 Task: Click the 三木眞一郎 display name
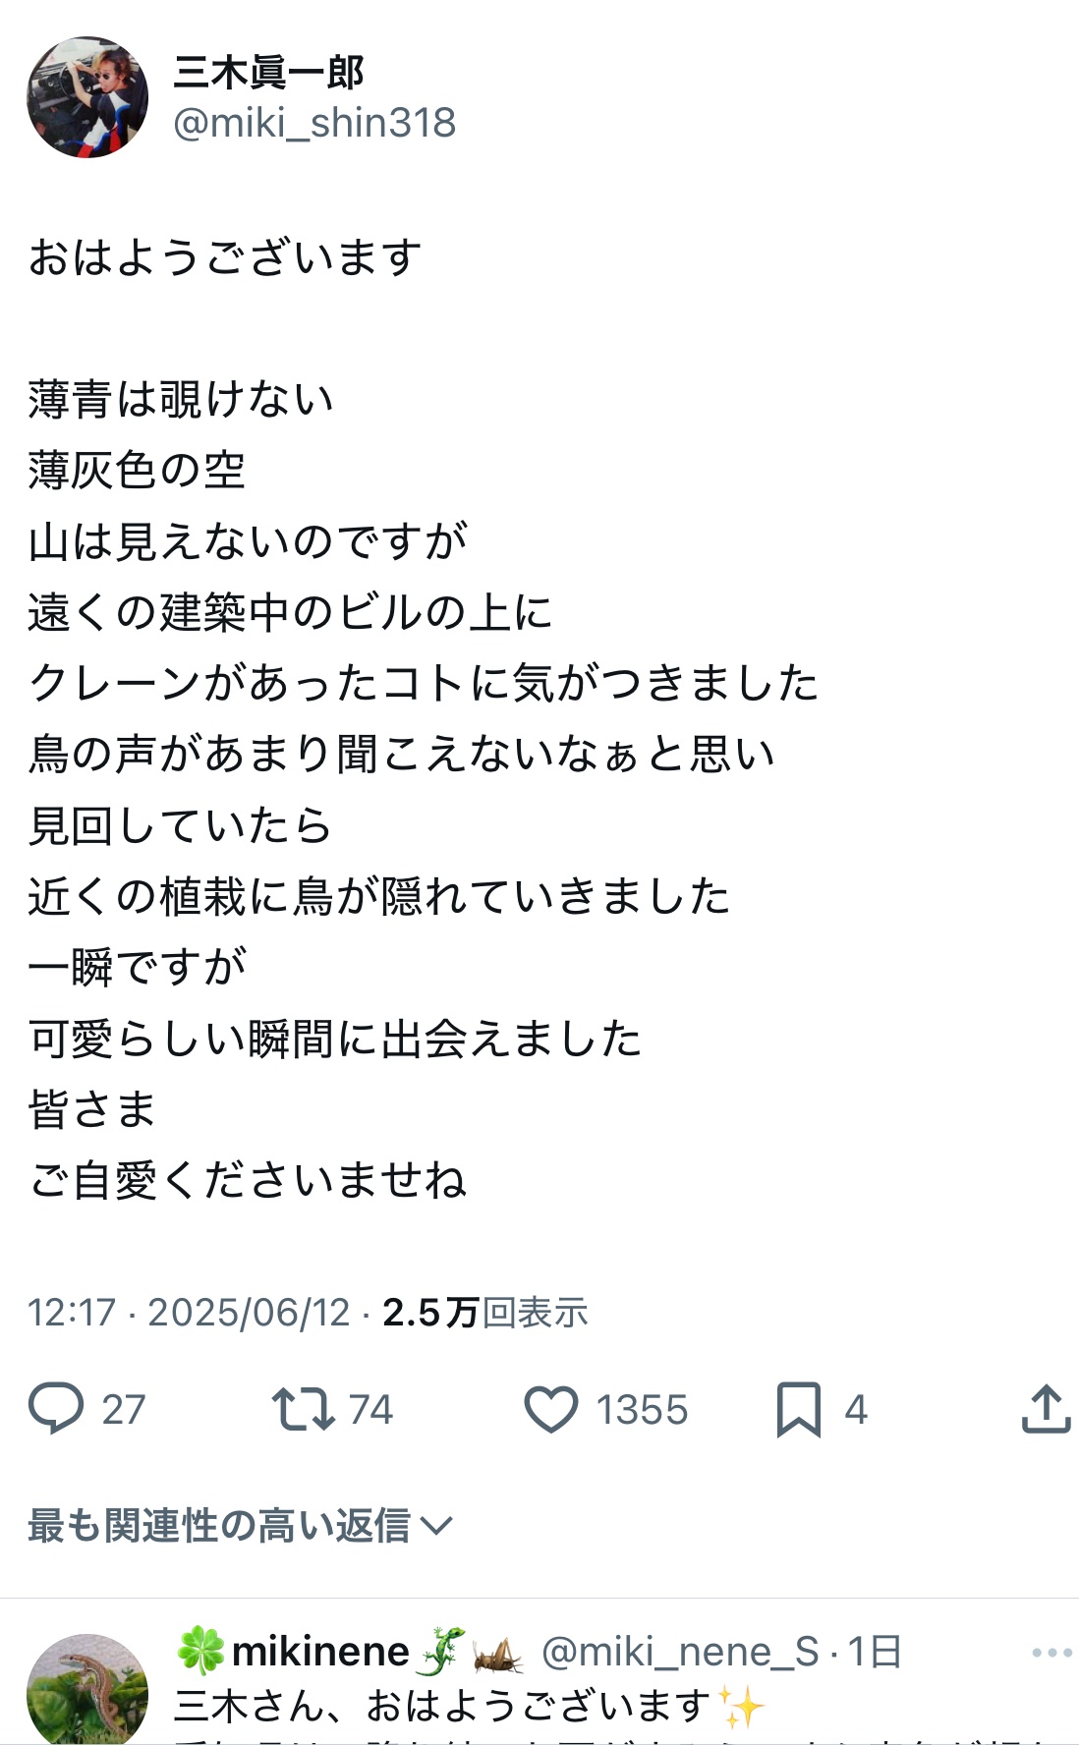coord(269,72)
